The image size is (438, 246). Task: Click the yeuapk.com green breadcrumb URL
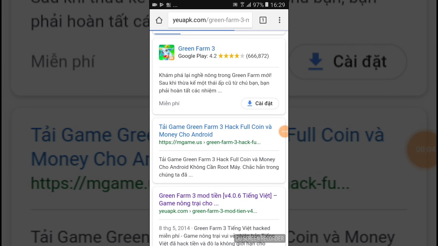click(208, 211)
